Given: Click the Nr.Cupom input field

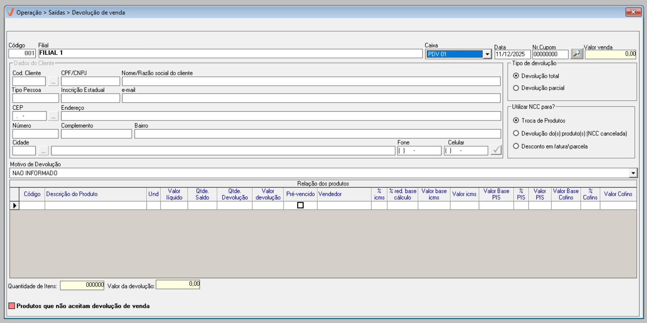Looking at the screenshot, I should [550, 54].
